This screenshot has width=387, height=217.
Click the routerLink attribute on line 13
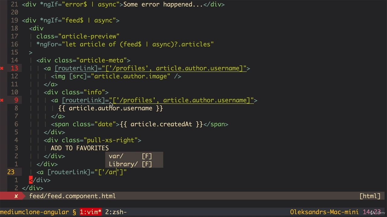click(151, 68)
